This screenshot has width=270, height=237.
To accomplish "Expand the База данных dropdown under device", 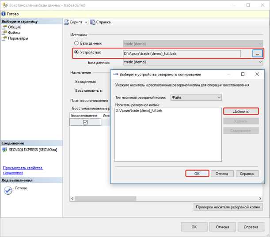I will pos(259,62).
